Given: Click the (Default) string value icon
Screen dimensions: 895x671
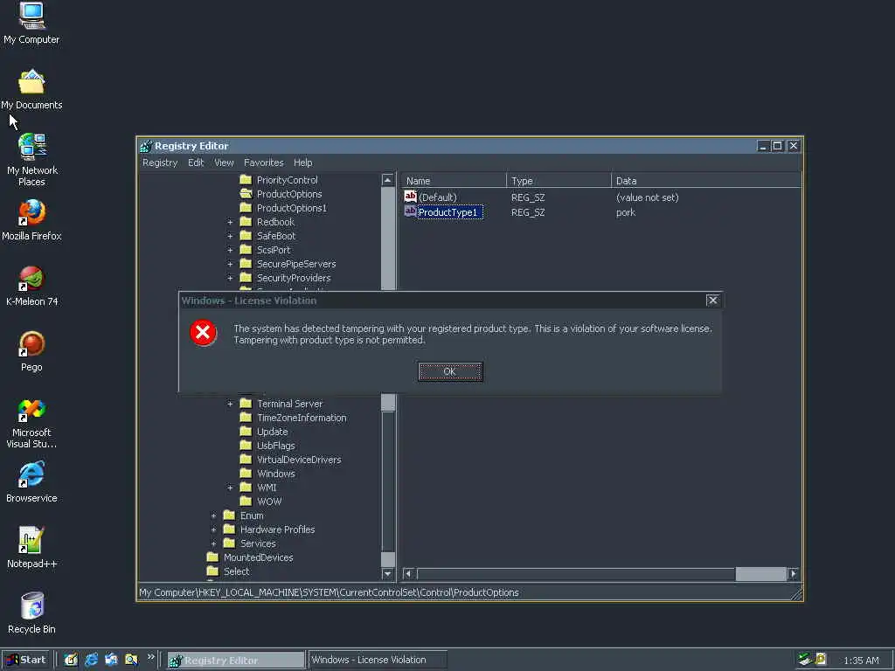Looking at the screenshot, I should [410, 197].
